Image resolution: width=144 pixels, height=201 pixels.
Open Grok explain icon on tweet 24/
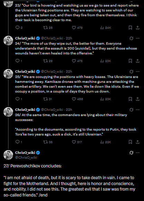(131, 38)
